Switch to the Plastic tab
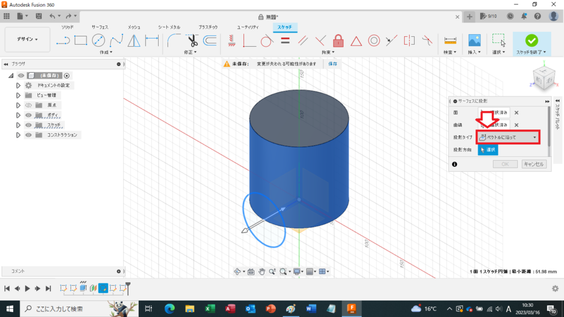The height and width of the screenshot is (317, 564). 208,28
